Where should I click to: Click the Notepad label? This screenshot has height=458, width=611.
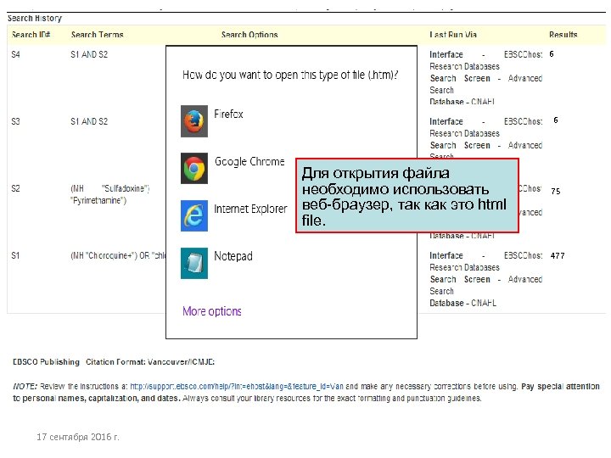pyautogui.click(x=233, y=256)
